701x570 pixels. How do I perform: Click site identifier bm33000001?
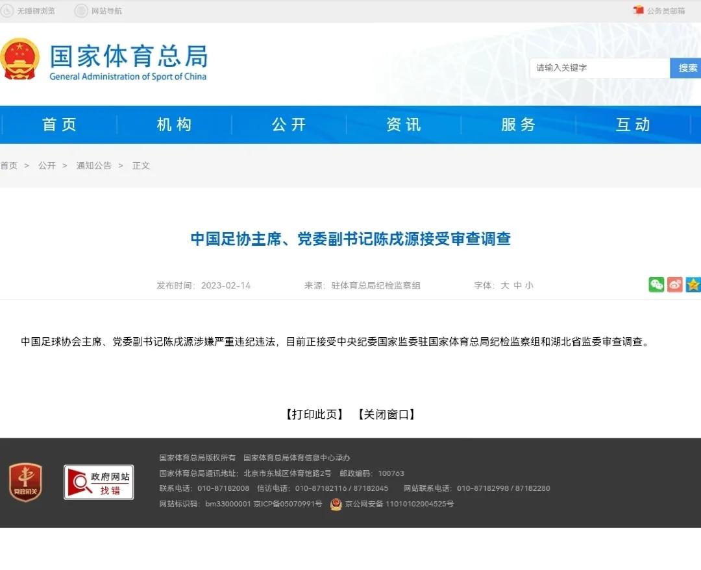pos(228,504)
